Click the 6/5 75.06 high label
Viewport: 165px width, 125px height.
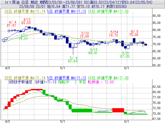[134, 33]
